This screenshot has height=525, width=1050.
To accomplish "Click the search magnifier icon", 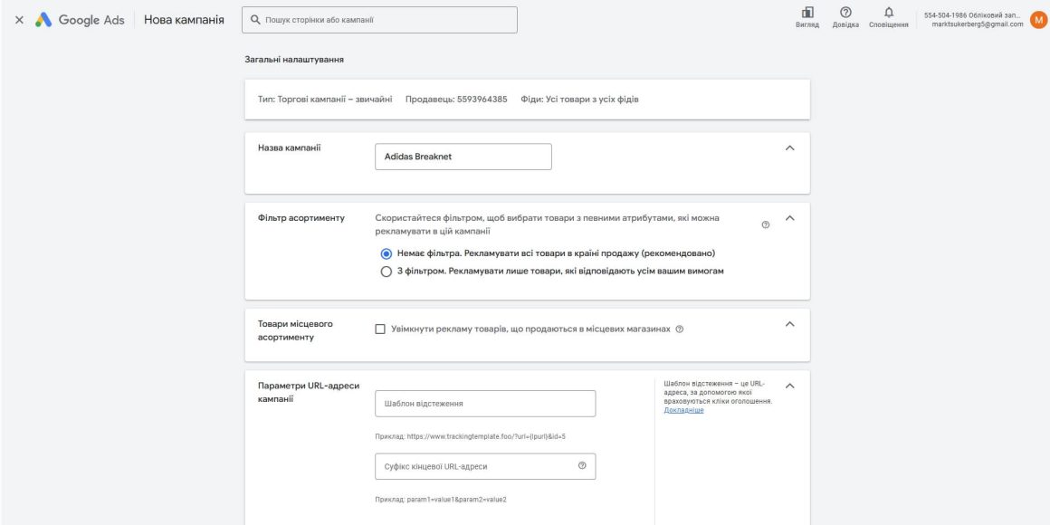I will tap(255, 20).
